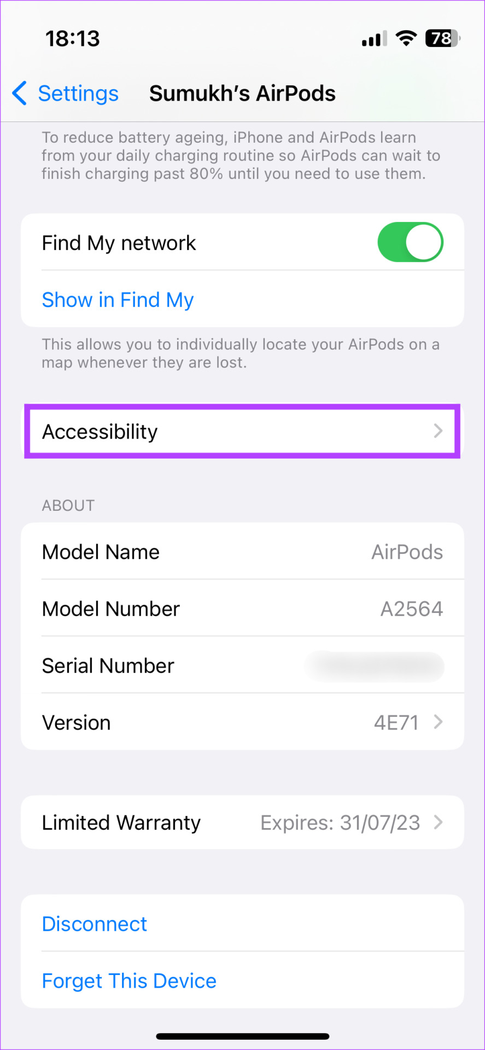Open the Accessibility settings row
Image resolution: width=485 pixels, height=1050 pixels.
[x=242, y=431]
